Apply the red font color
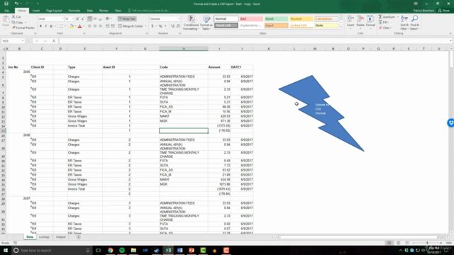454x255 pixels. (x=79, y=26)
